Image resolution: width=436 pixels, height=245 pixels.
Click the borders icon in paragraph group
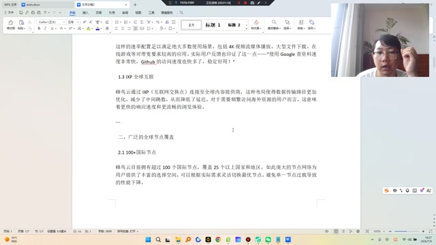[170, 29]
